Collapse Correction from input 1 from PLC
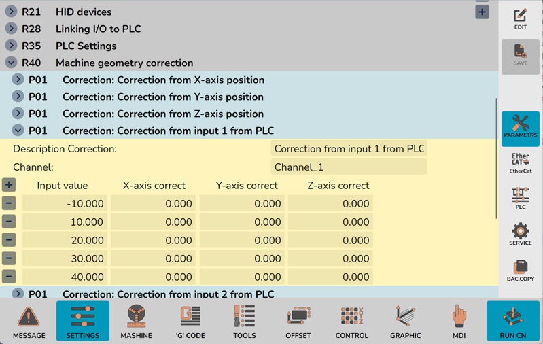Viewport: 543px width, 344px height. (x=18, y=131)
